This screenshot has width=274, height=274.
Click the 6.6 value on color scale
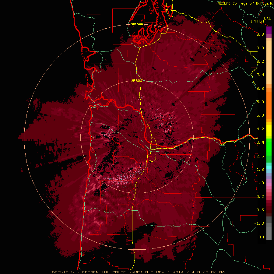tap(260, 88)
